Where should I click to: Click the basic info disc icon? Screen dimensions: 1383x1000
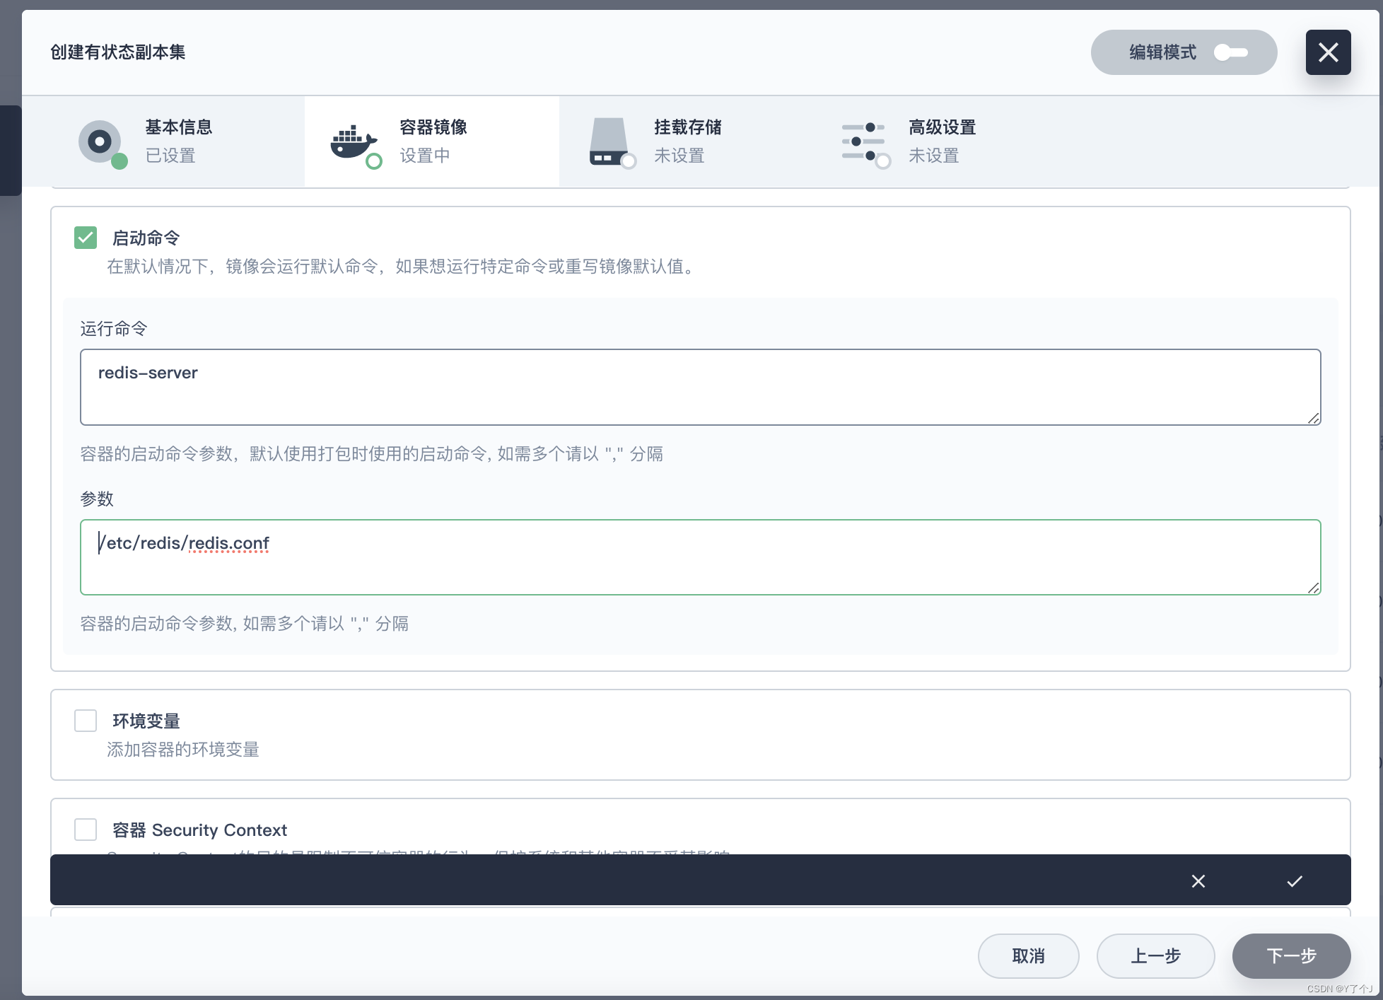click(100, 141)
